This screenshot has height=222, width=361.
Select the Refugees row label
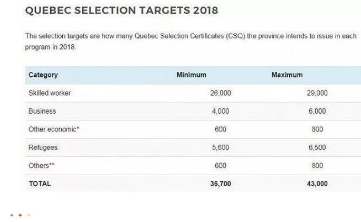[43, 147]
